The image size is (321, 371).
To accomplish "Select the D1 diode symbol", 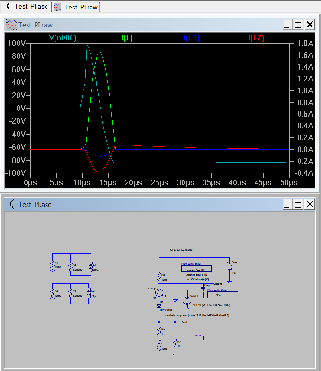I will coord(159,306).
